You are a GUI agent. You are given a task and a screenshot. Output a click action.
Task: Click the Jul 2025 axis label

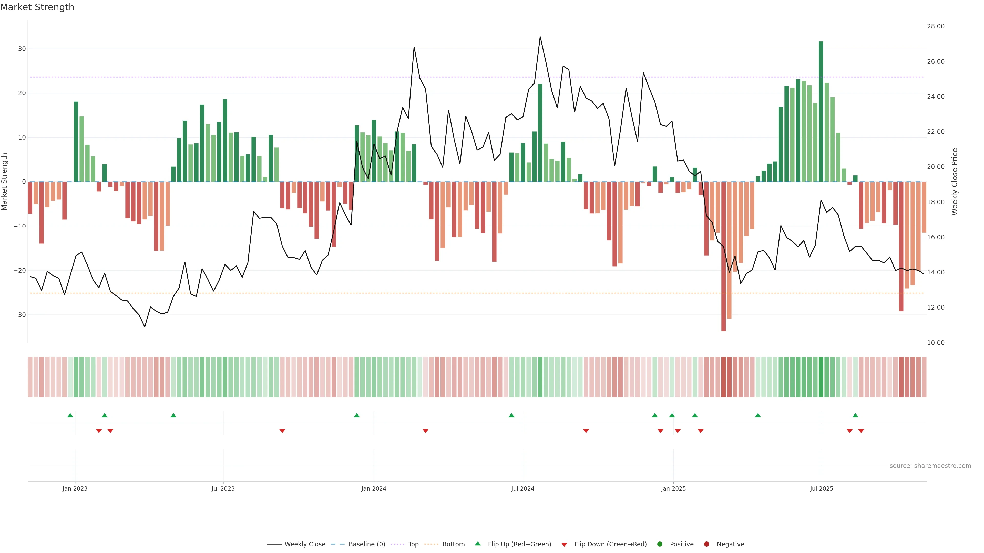821,488
